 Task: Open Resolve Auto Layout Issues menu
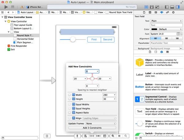click(x=98, y=136)
